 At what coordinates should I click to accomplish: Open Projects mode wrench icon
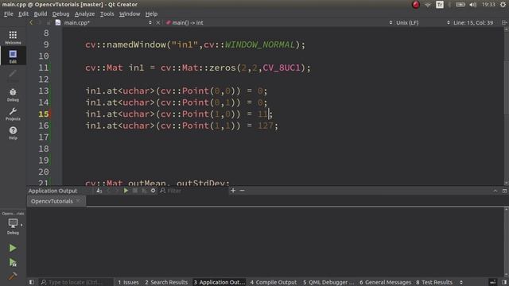pyautogui.click(x=13, y=114)
